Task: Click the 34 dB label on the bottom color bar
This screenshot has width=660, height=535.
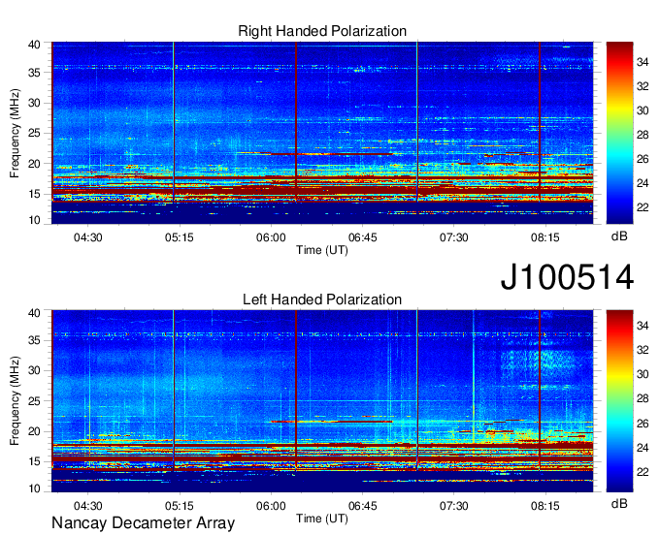Action: [x=643, y=326]
